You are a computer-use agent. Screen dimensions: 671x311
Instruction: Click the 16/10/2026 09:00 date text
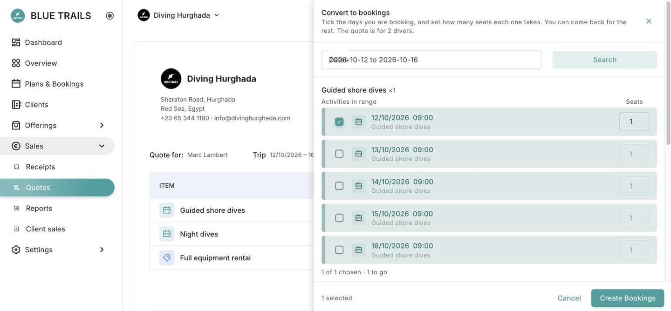(x=402, y=246)
